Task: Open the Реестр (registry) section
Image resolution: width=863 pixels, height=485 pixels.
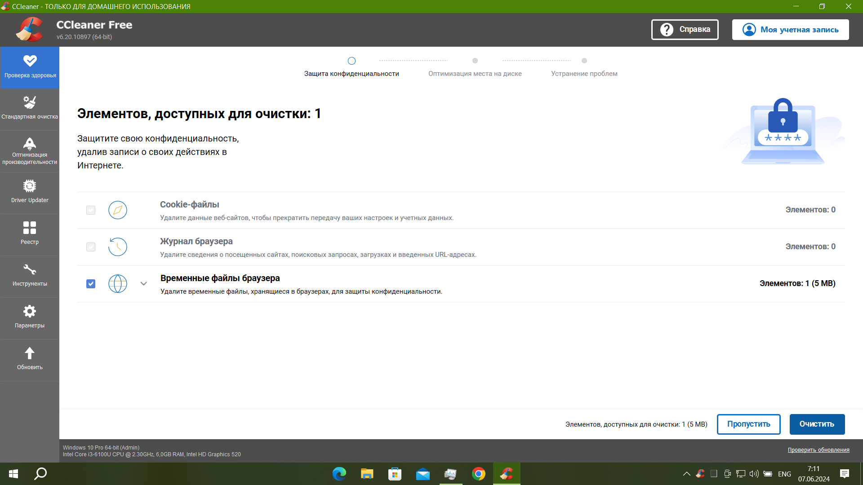Action: [30, 234]
